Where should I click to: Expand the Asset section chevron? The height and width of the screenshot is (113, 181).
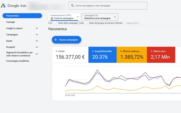pyautogui.click(x=37, y=41)
